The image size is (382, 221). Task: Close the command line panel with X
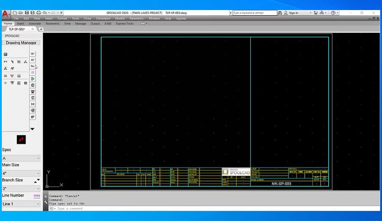(x=46, y=197)
